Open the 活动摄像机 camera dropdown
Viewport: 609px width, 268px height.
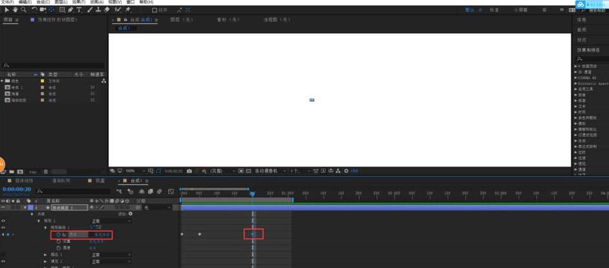(270, 171)
